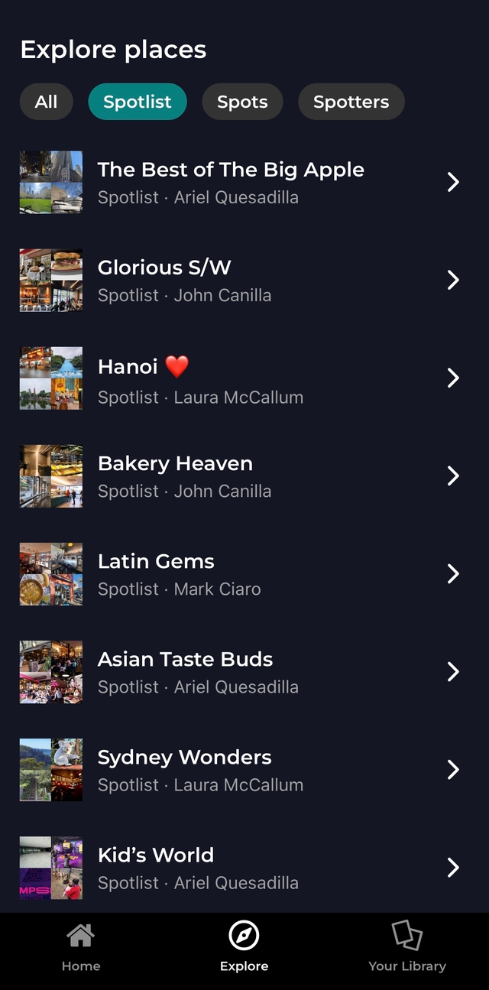489x990 pixels.
Task: Select the Latin Gems collage thumbnail
Action: coord(51,573)
